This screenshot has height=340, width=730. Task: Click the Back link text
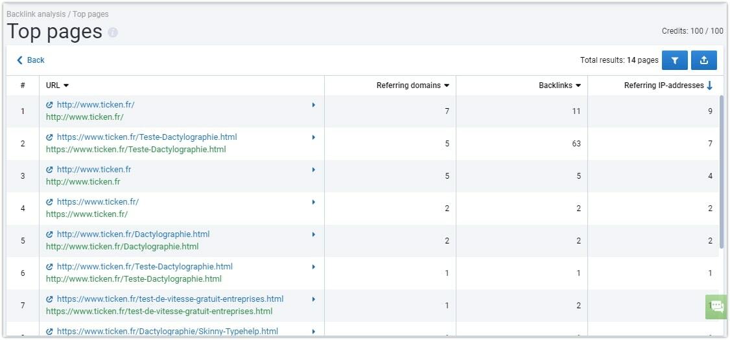pyautogui.click(x=36, y=60)
